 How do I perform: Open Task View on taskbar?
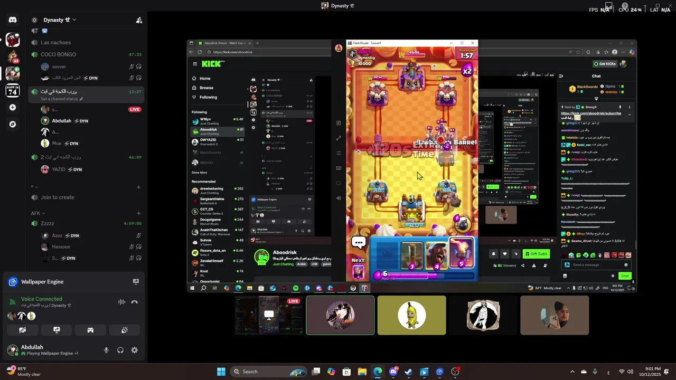pos(316,372)
